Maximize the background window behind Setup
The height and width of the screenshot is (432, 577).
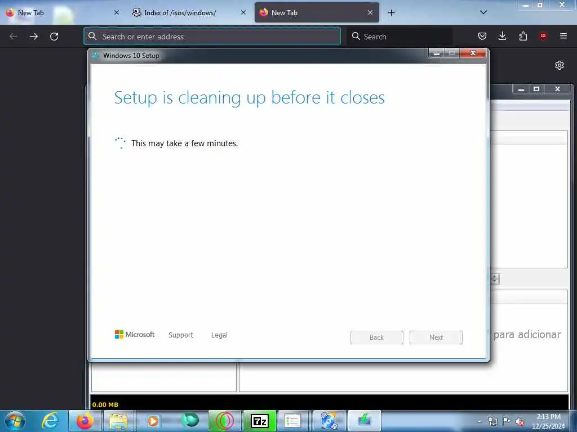536,89
